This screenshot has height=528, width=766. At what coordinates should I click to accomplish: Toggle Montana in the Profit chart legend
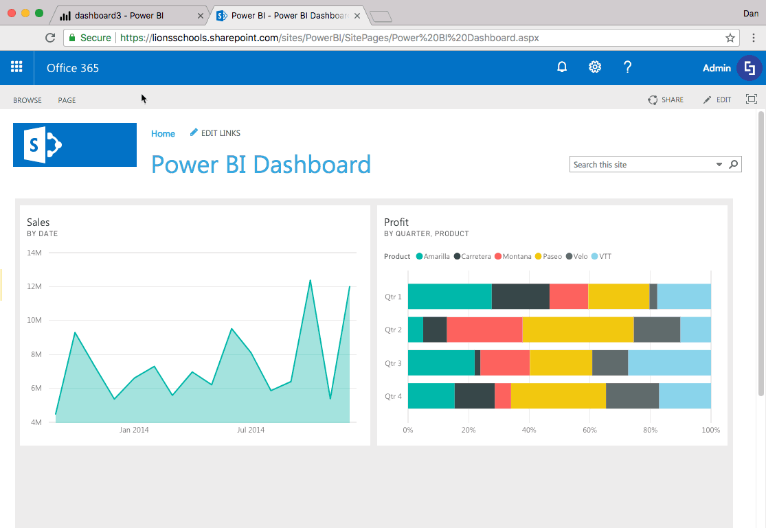pyautogui.click(x=512, y=255)
